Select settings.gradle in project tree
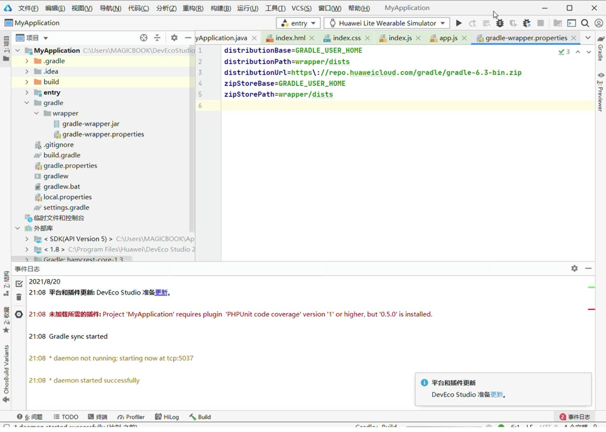606x432 pixels. pos(67,208)
